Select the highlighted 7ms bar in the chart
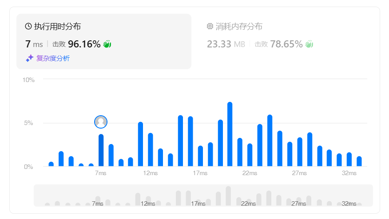389x219 pixels. pyautogui.click(x=101, y=150)
